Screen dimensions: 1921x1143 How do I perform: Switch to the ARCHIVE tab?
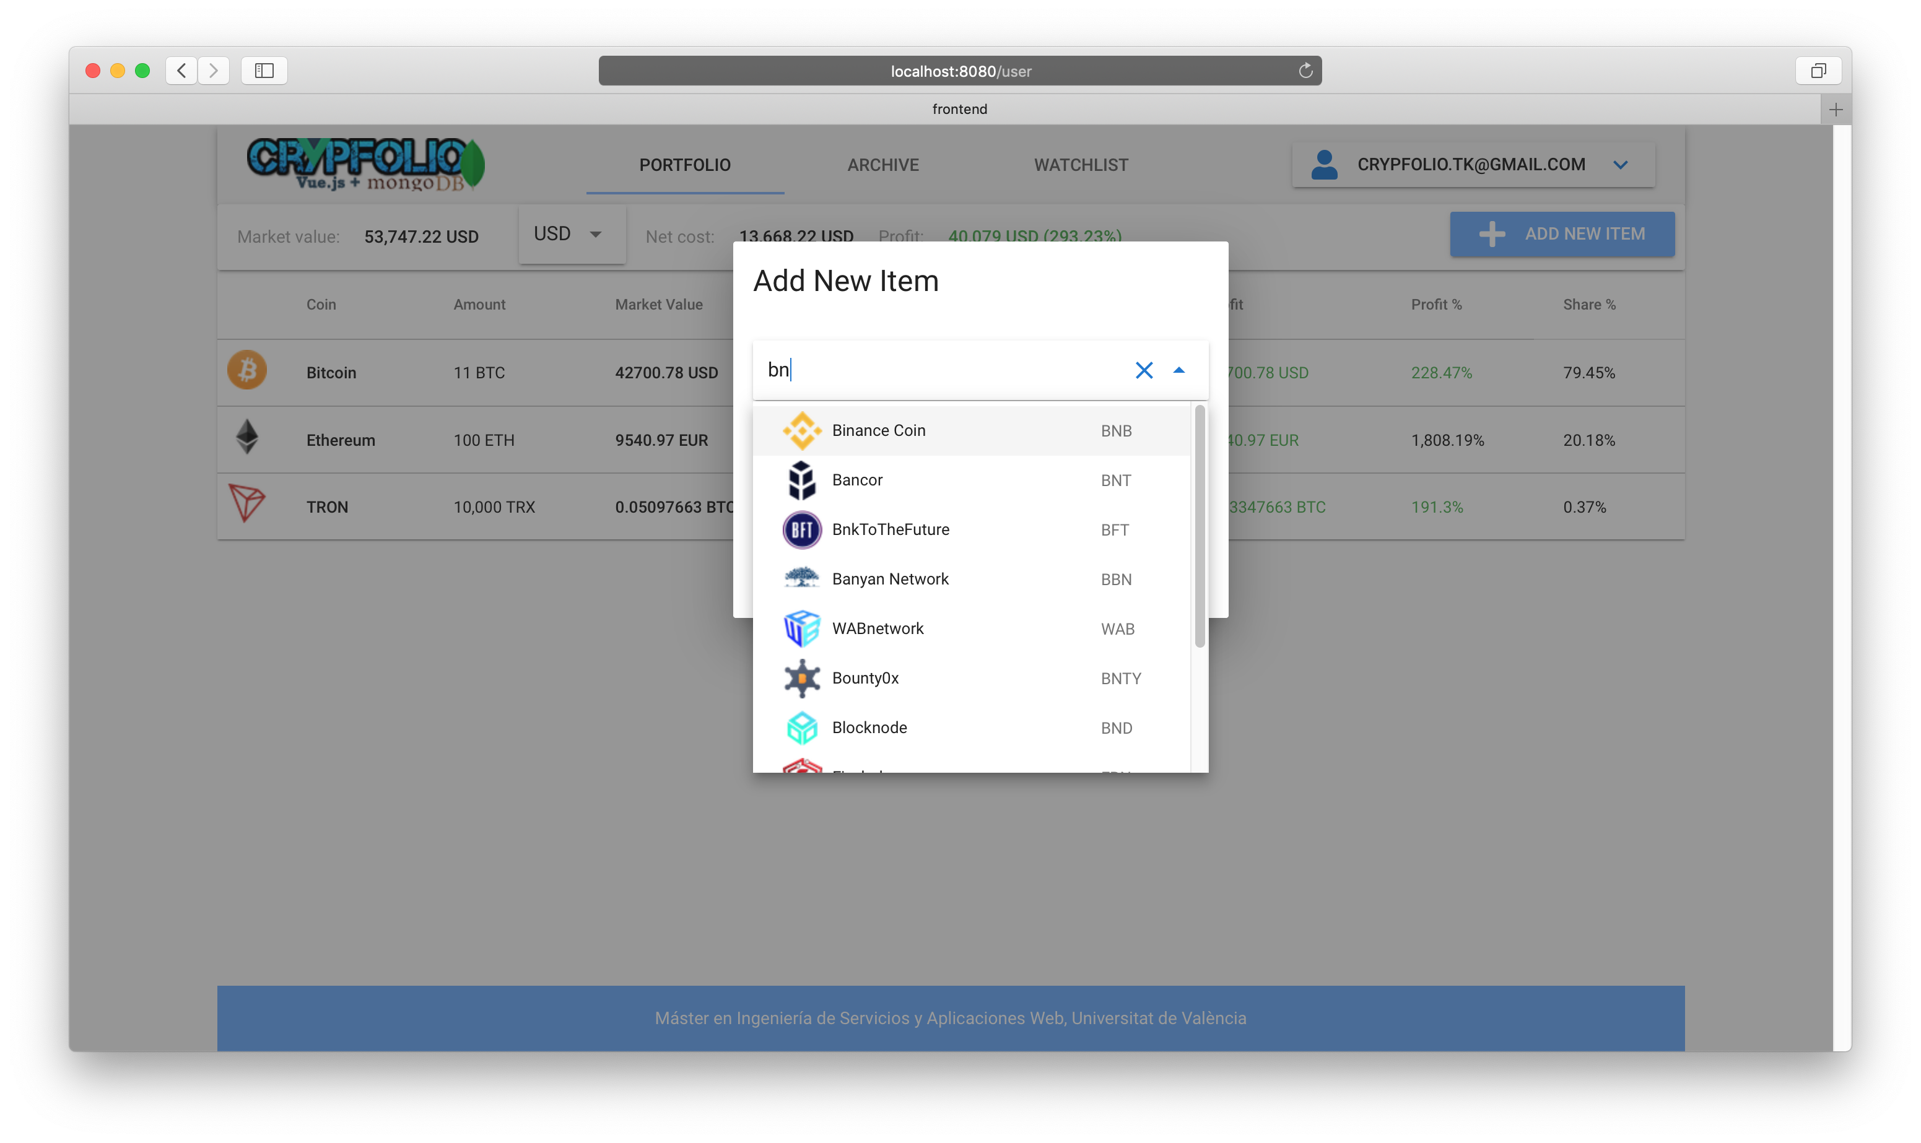(x=882, y=163)
